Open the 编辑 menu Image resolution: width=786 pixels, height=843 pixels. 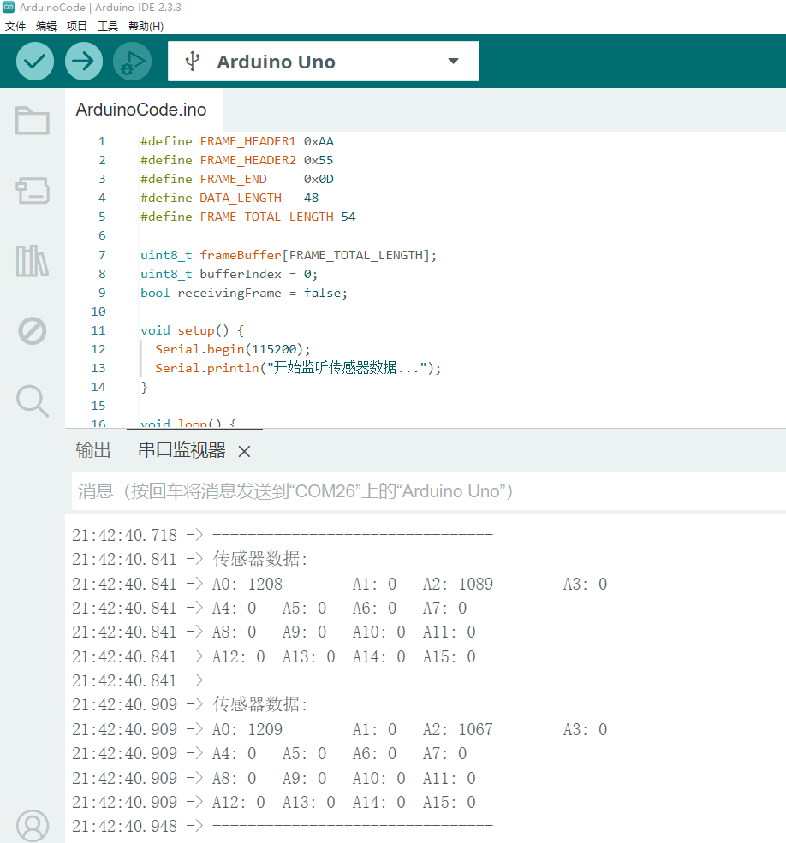click(45, 26)
